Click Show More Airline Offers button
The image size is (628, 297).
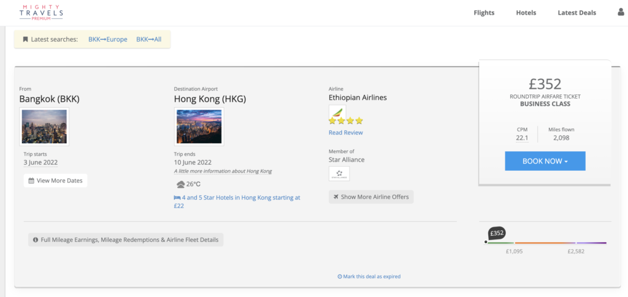[371, 197]
